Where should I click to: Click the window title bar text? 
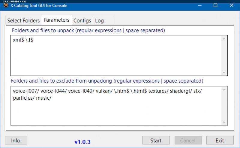click(x=39, y=5)
